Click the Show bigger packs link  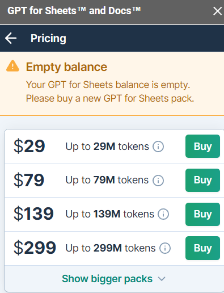tap(107, 279)
